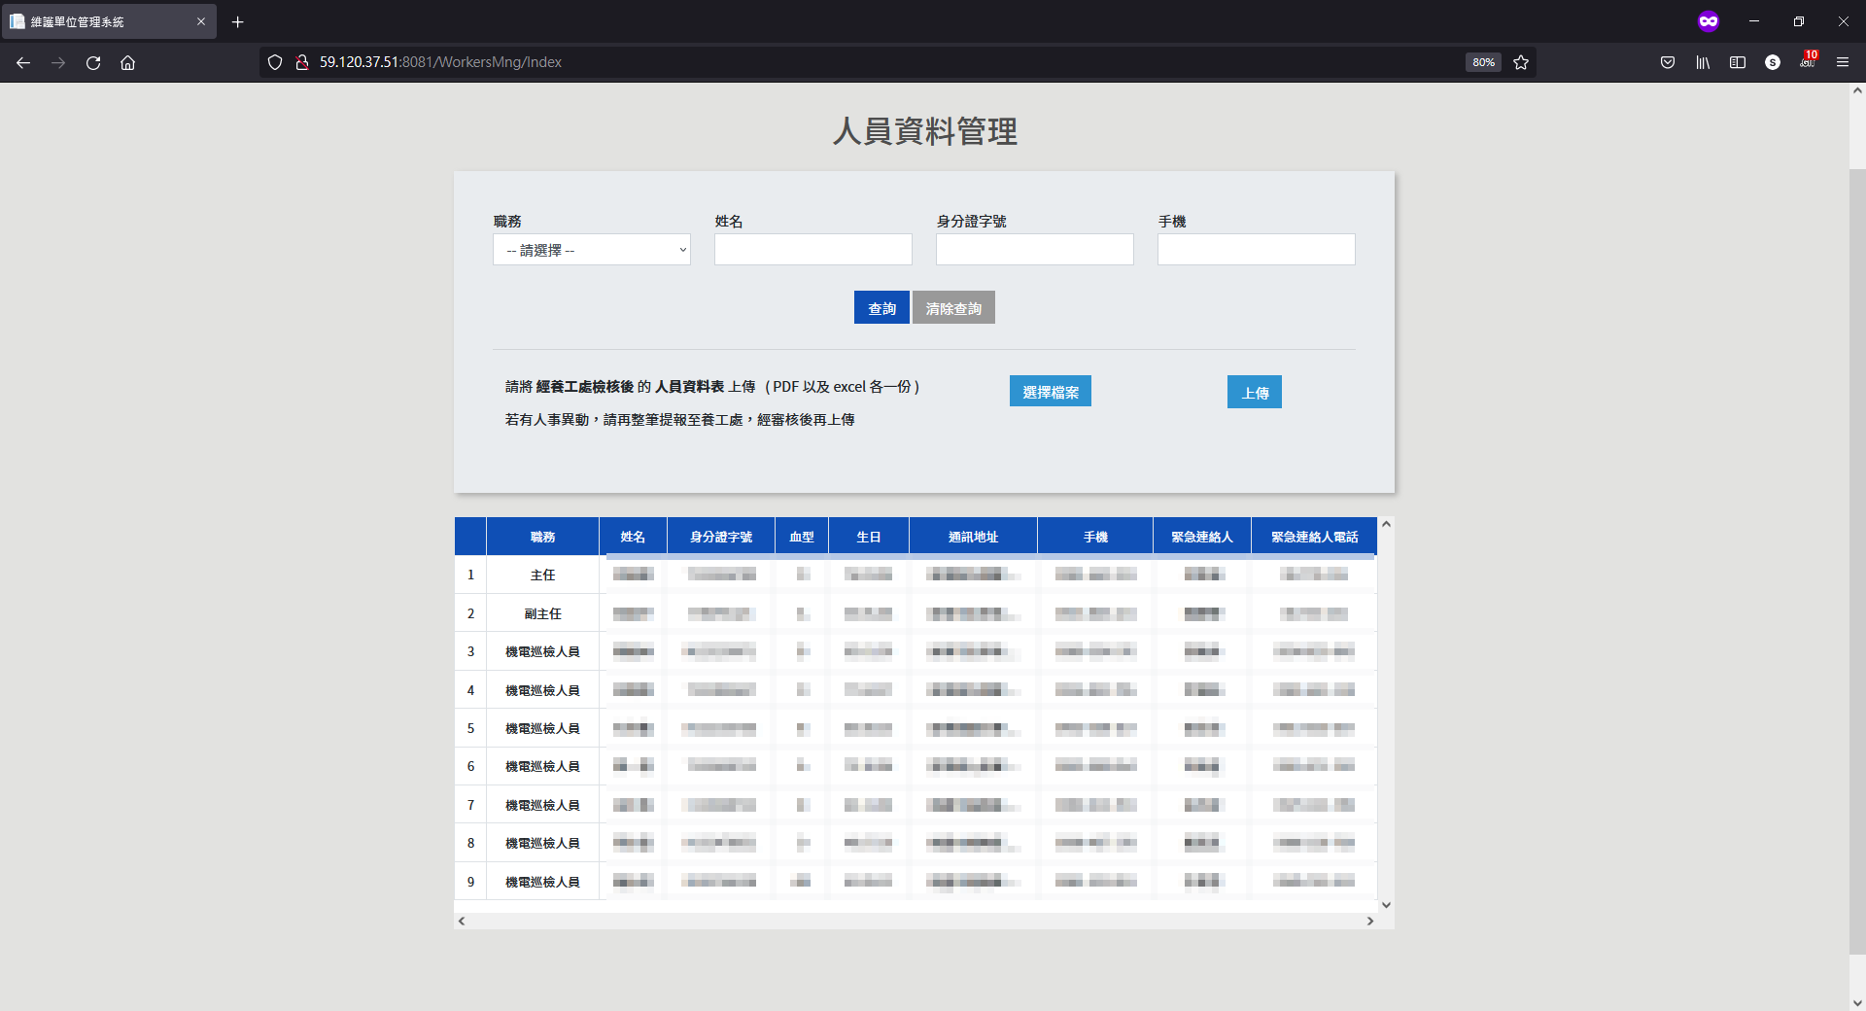Click table horizontal scroll right arrow
Viewport: 1866px width, 1011px height.
[x=1370, y=921]
